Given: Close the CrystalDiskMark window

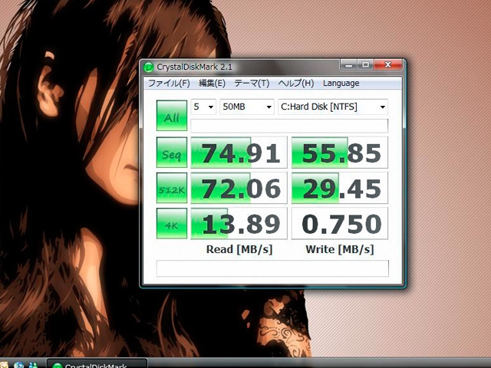Looking at the screenshot, I should pos(387,64).
